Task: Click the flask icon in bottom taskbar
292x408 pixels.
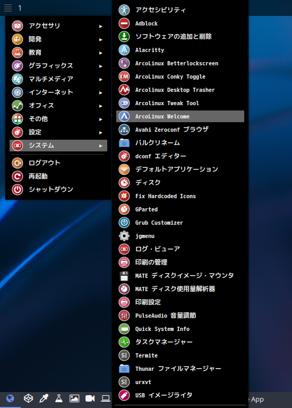Action: click(x=59, y=398)
